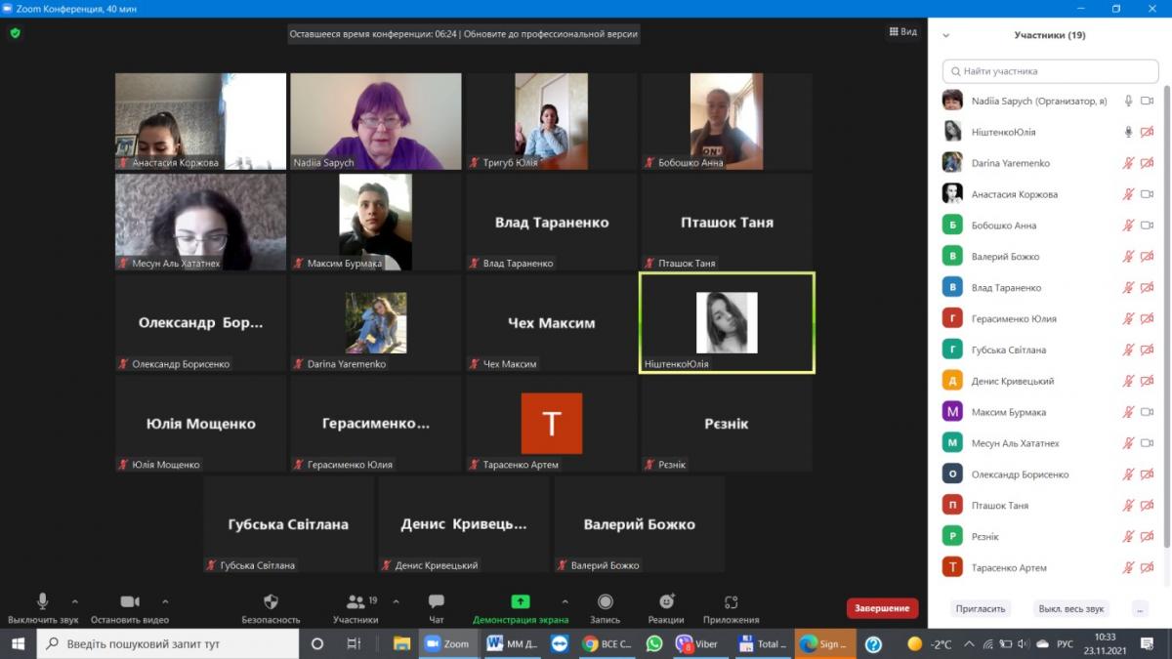The image size is (1172, 659).
Task: Open the Вид view menu
Action: (902, 32)
